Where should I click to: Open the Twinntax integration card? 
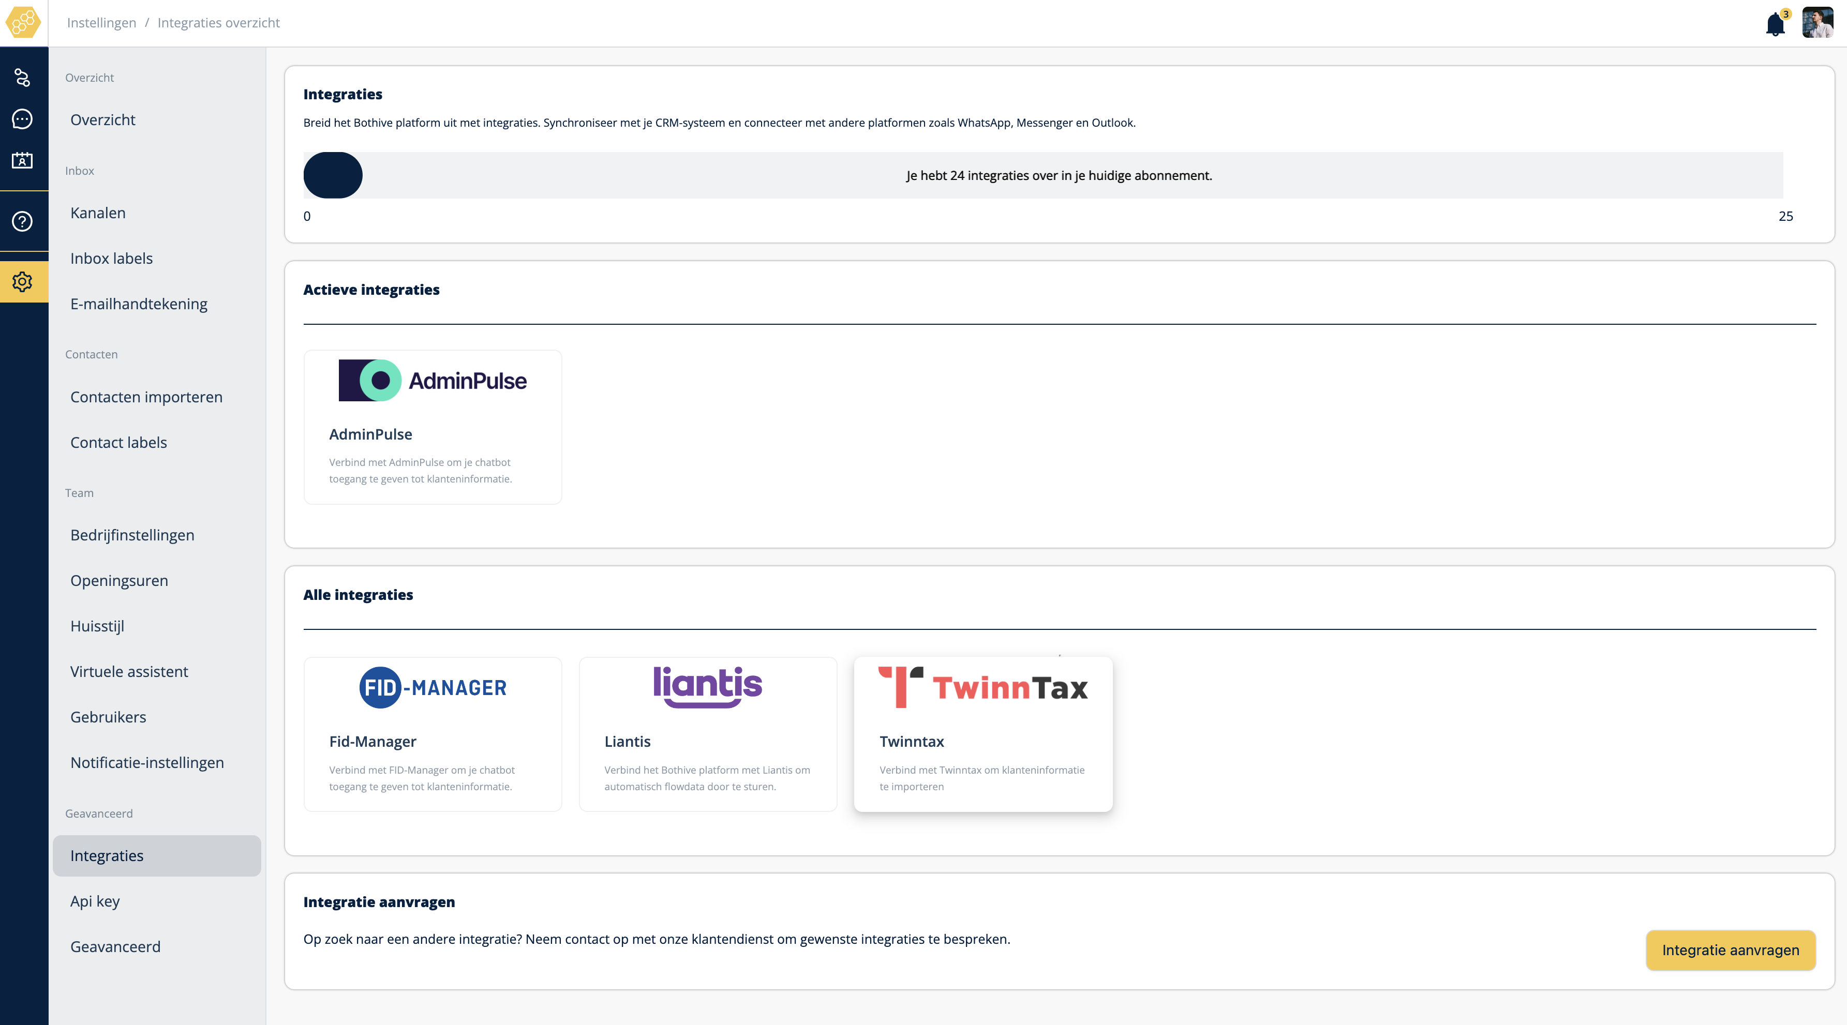click(982, 734)
